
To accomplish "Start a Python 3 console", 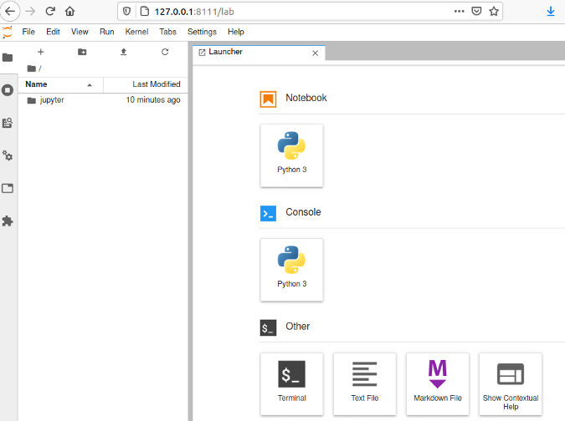I will tap(291, 270).
